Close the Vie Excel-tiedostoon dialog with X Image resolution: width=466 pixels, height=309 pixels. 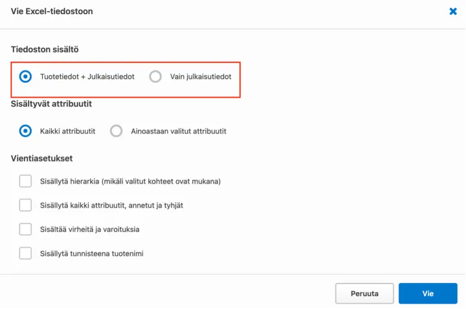pos(453,12)
